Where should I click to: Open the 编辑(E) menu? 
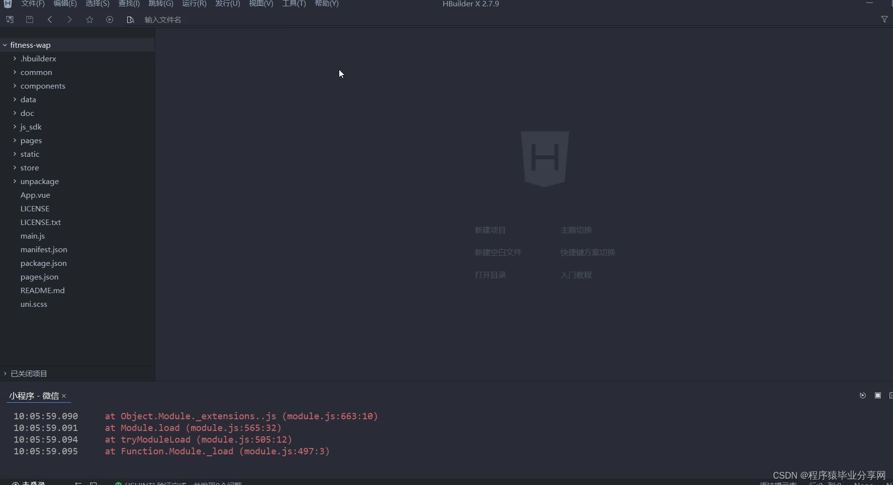point(65,3)
